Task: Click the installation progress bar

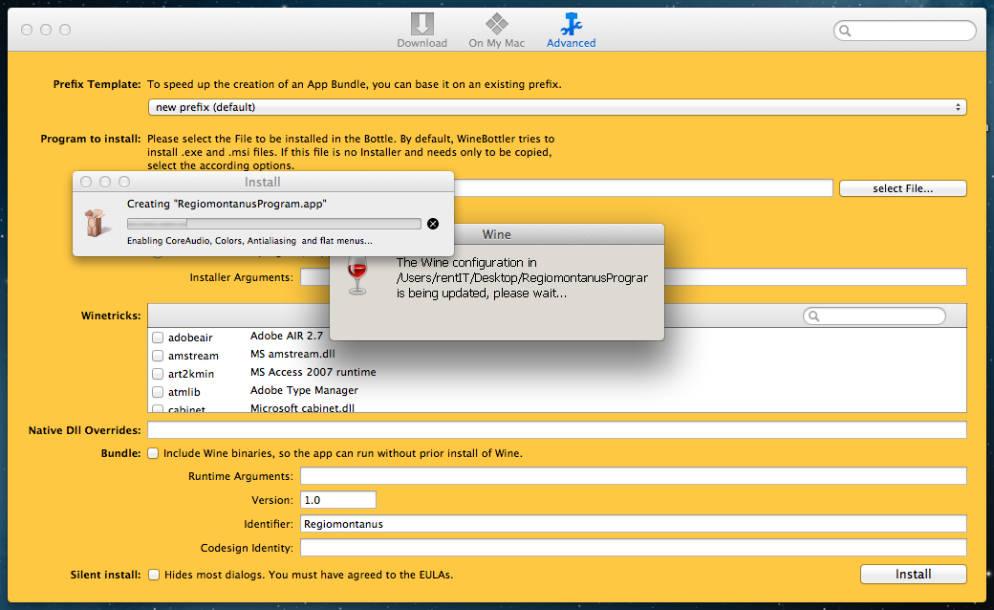Action: point(274,223)
